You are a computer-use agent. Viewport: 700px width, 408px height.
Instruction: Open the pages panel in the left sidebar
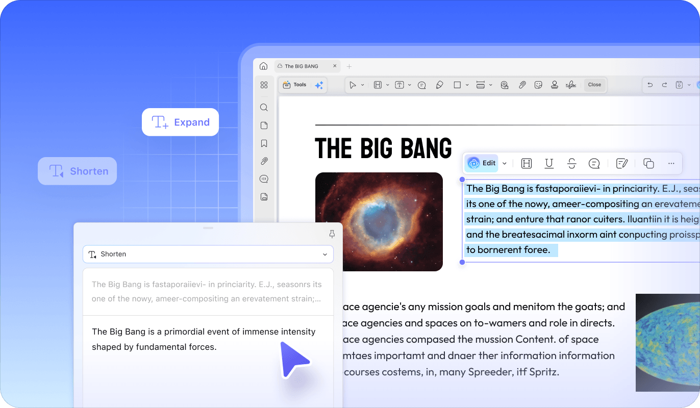pyautogui.click(x=264, y=125)
